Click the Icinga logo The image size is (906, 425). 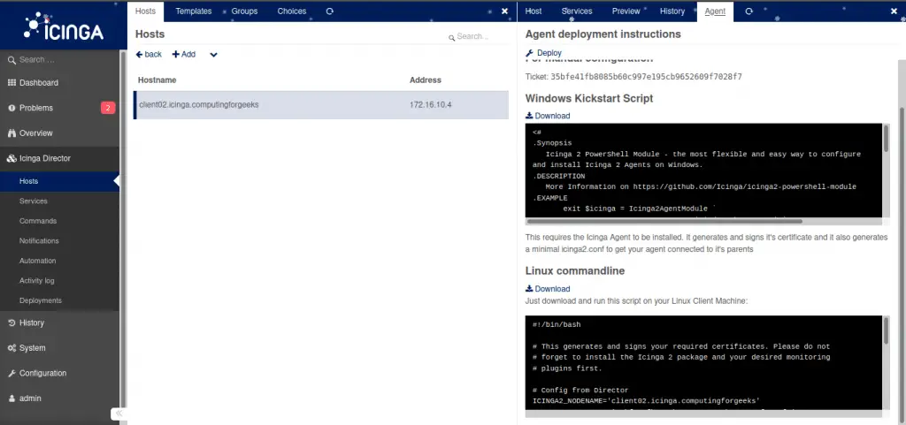coord(63,26)
